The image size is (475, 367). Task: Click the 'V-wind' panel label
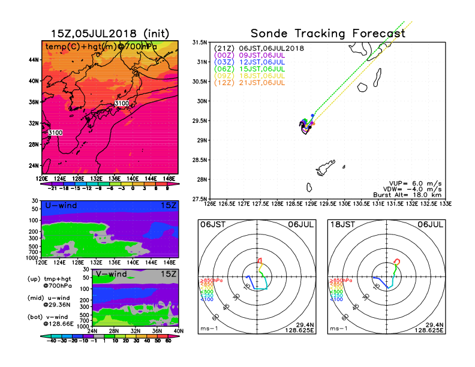(x=112, y=274)
